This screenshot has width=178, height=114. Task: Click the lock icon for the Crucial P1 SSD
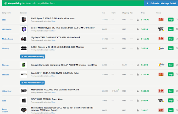(x=138, y=75)
